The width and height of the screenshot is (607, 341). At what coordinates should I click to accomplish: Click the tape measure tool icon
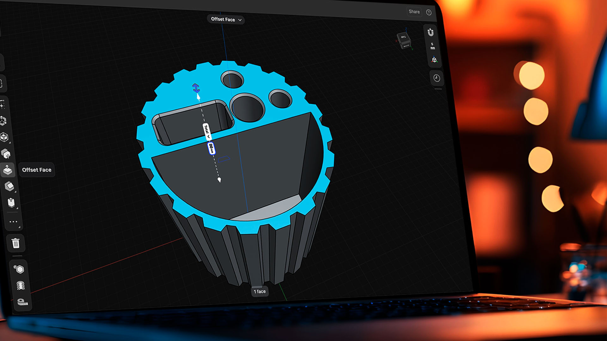pyautogui.click(x=22, y=302)
